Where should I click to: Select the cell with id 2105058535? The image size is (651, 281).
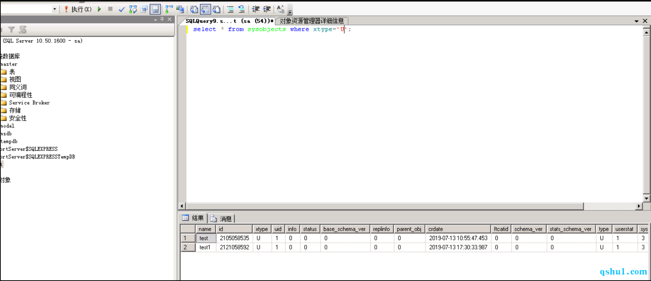[234, 238]
